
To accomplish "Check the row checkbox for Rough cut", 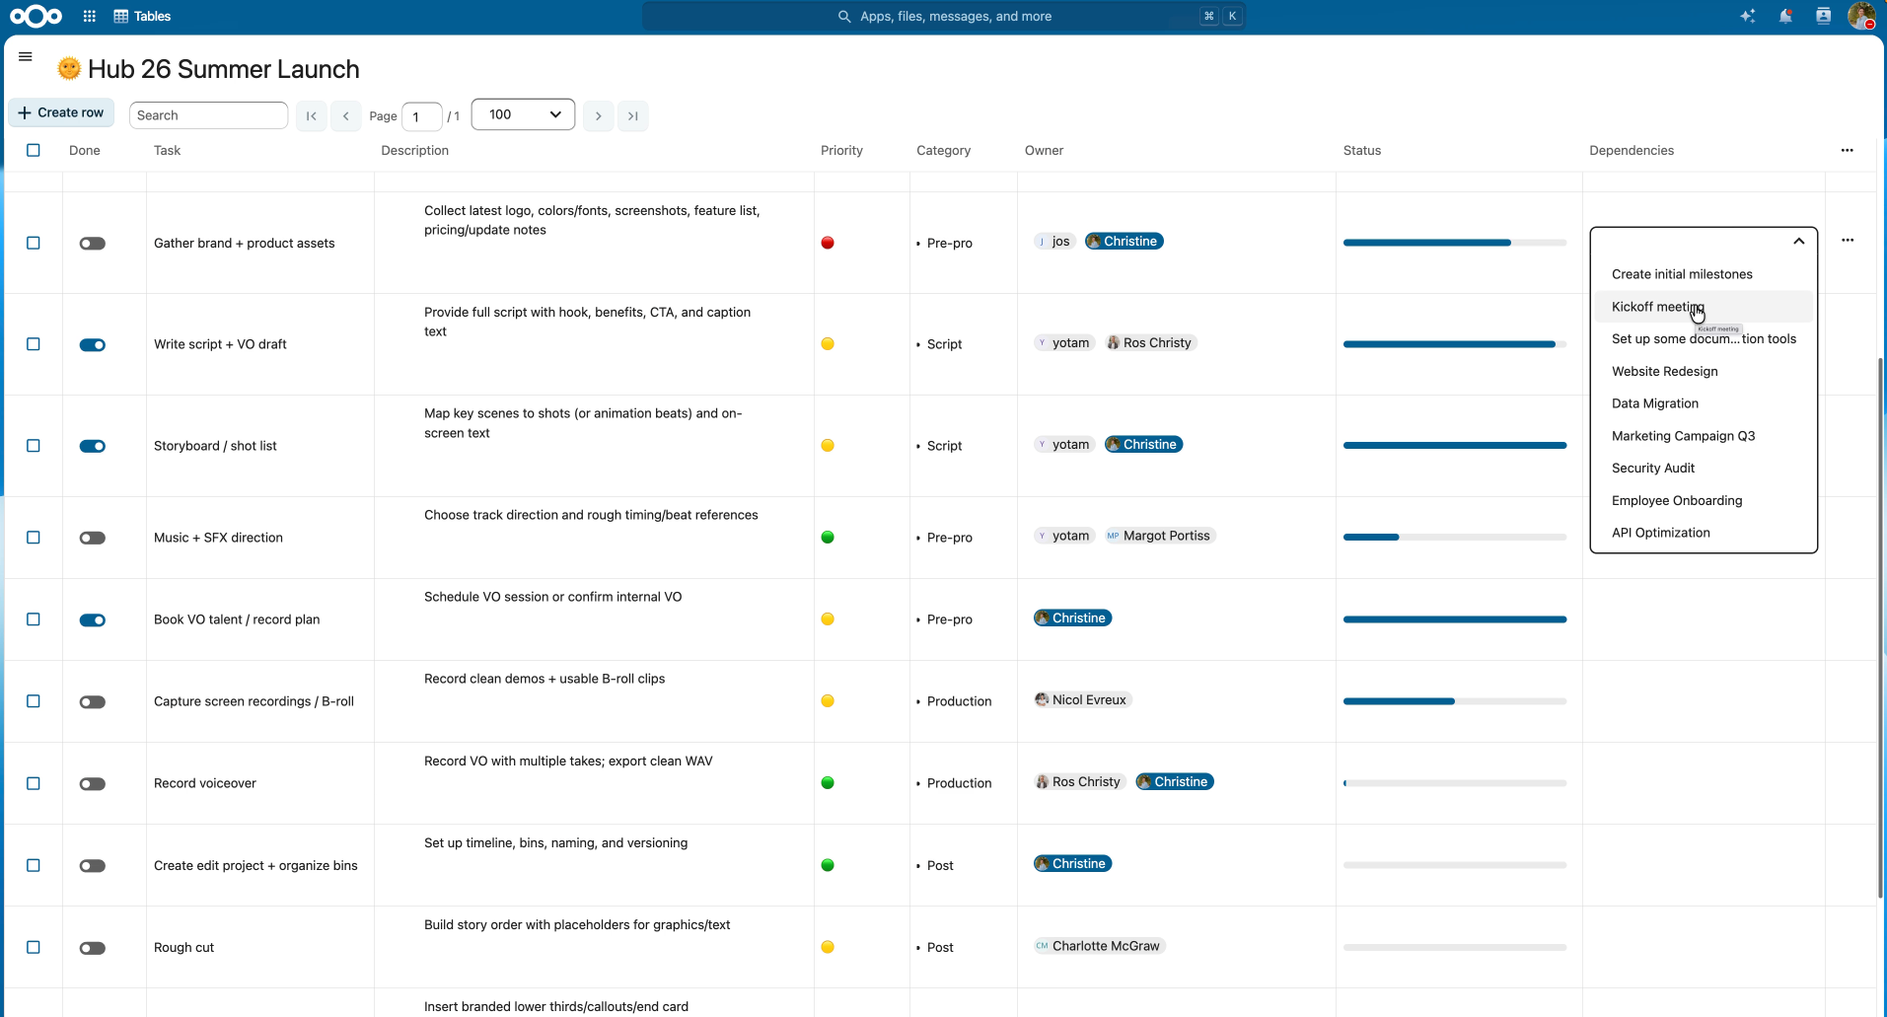I will [x=34, y=947].
